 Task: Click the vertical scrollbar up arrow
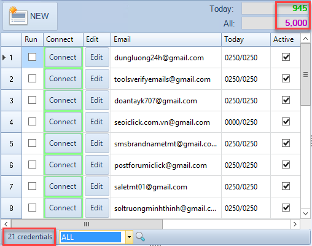point(306,39)
